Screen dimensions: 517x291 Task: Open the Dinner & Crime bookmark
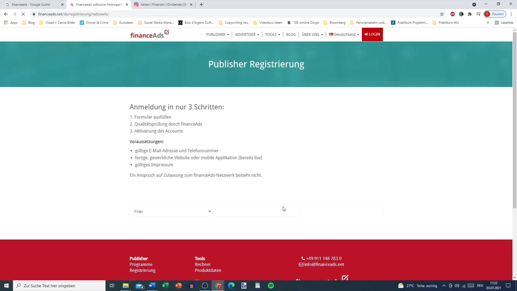pos(94,23)
